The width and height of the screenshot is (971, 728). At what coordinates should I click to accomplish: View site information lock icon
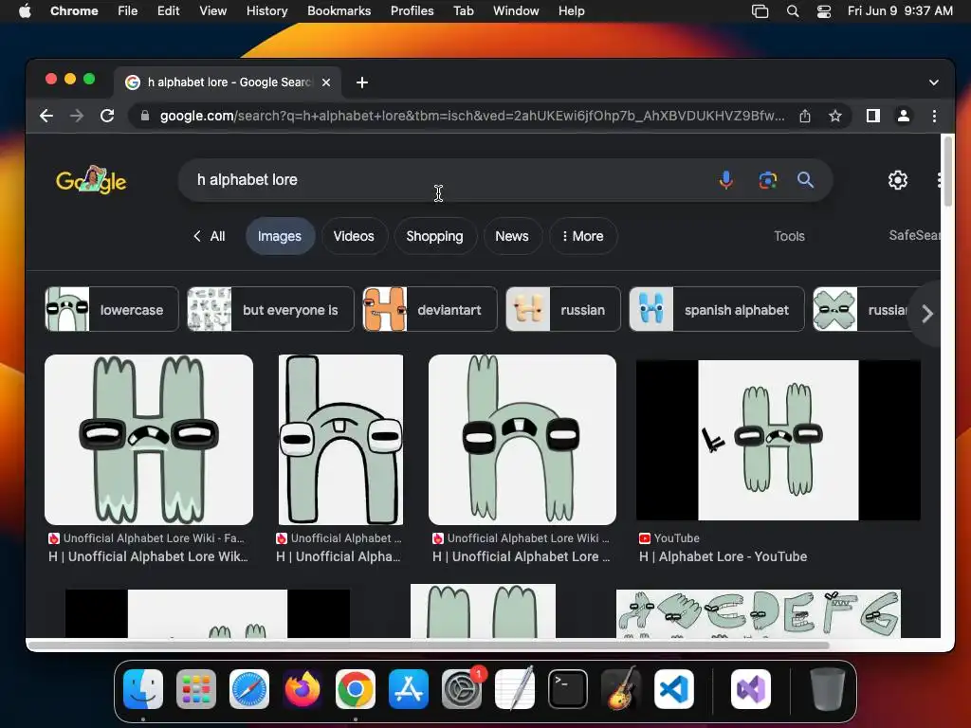[145, 116]
